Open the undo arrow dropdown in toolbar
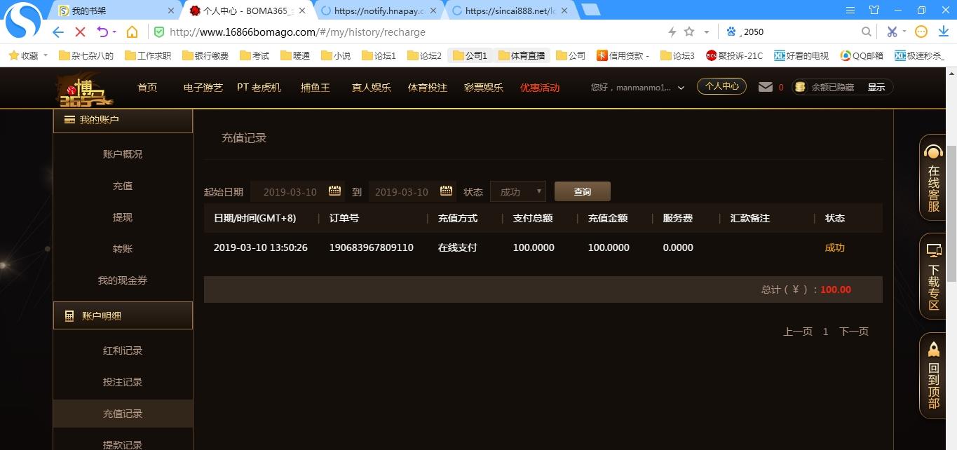The height and width of the screenshot is (450, 957). coord(113,32)
